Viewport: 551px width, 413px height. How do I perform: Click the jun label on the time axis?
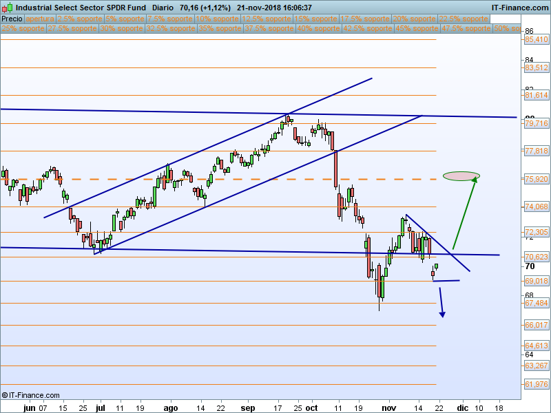(x=30, y=408)
